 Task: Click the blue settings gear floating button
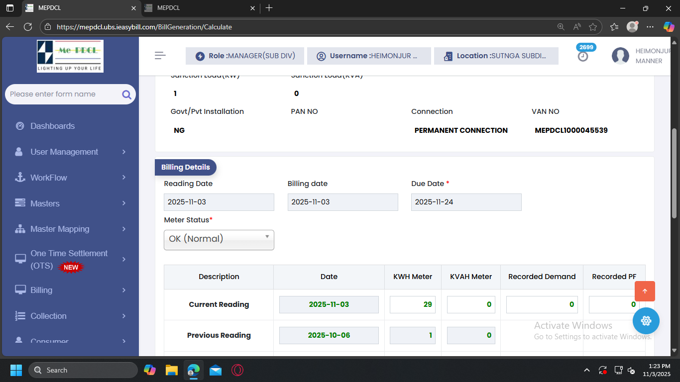(x=646, y=321)
